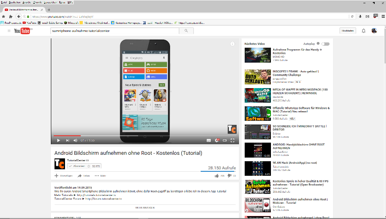This screenshot has height=219, width=386.
Task: Add video to playlist via Hinzufügen
Action: [63, 176]
